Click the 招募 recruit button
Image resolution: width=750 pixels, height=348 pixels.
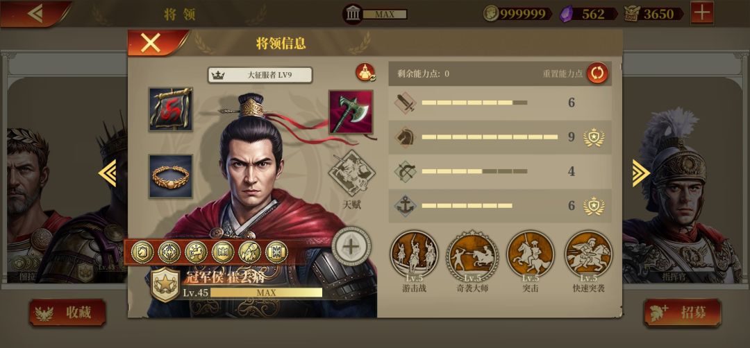pos(683,313)
